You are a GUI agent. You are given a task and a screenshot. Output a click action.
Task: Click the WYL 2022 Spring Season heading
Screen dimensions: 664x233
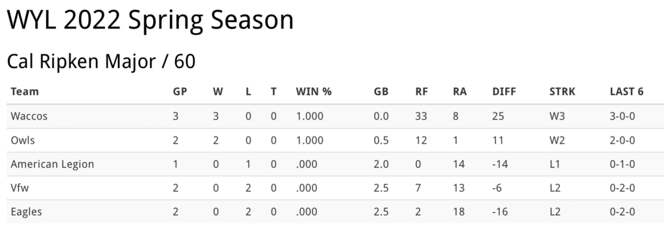click(x=150, y=20)
